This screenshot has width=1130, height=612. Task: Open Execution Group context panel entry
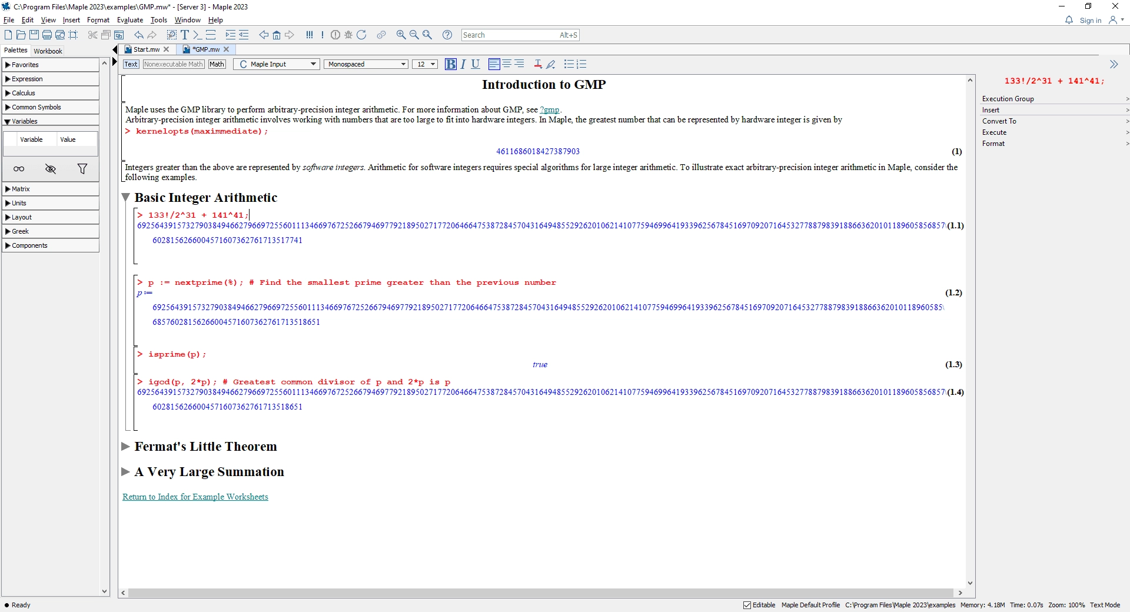[x=1055, y=99]
